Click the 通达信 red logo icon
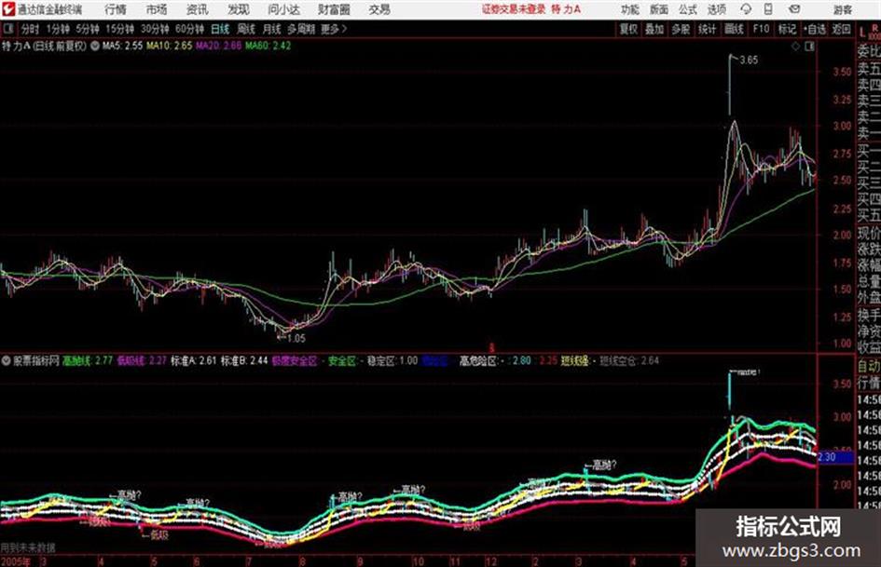The height and width of the screenshot is (567, 881). click(x=8, y=9)
